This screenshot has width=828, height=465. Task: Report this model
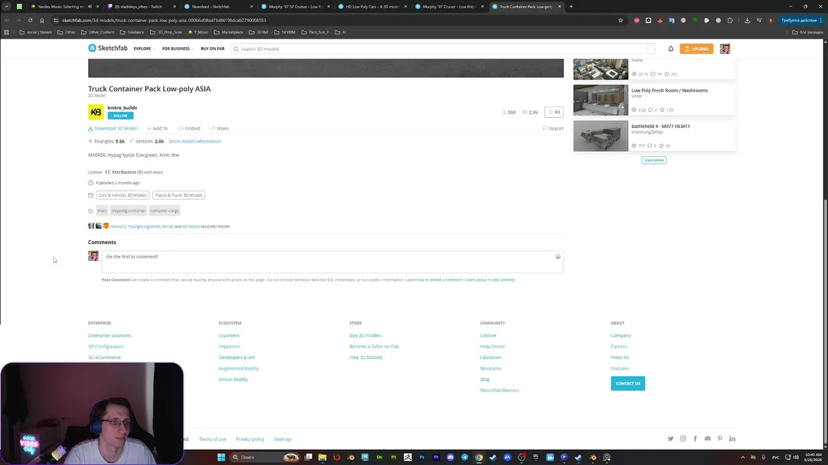pyautogui.click(x=553, y=129)
